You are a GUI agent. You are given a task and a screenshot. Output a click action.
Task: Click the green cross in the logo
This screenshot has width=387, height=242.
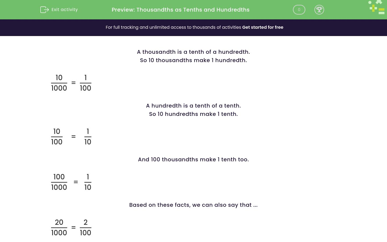pyautogui.click(x=379, y=2)
